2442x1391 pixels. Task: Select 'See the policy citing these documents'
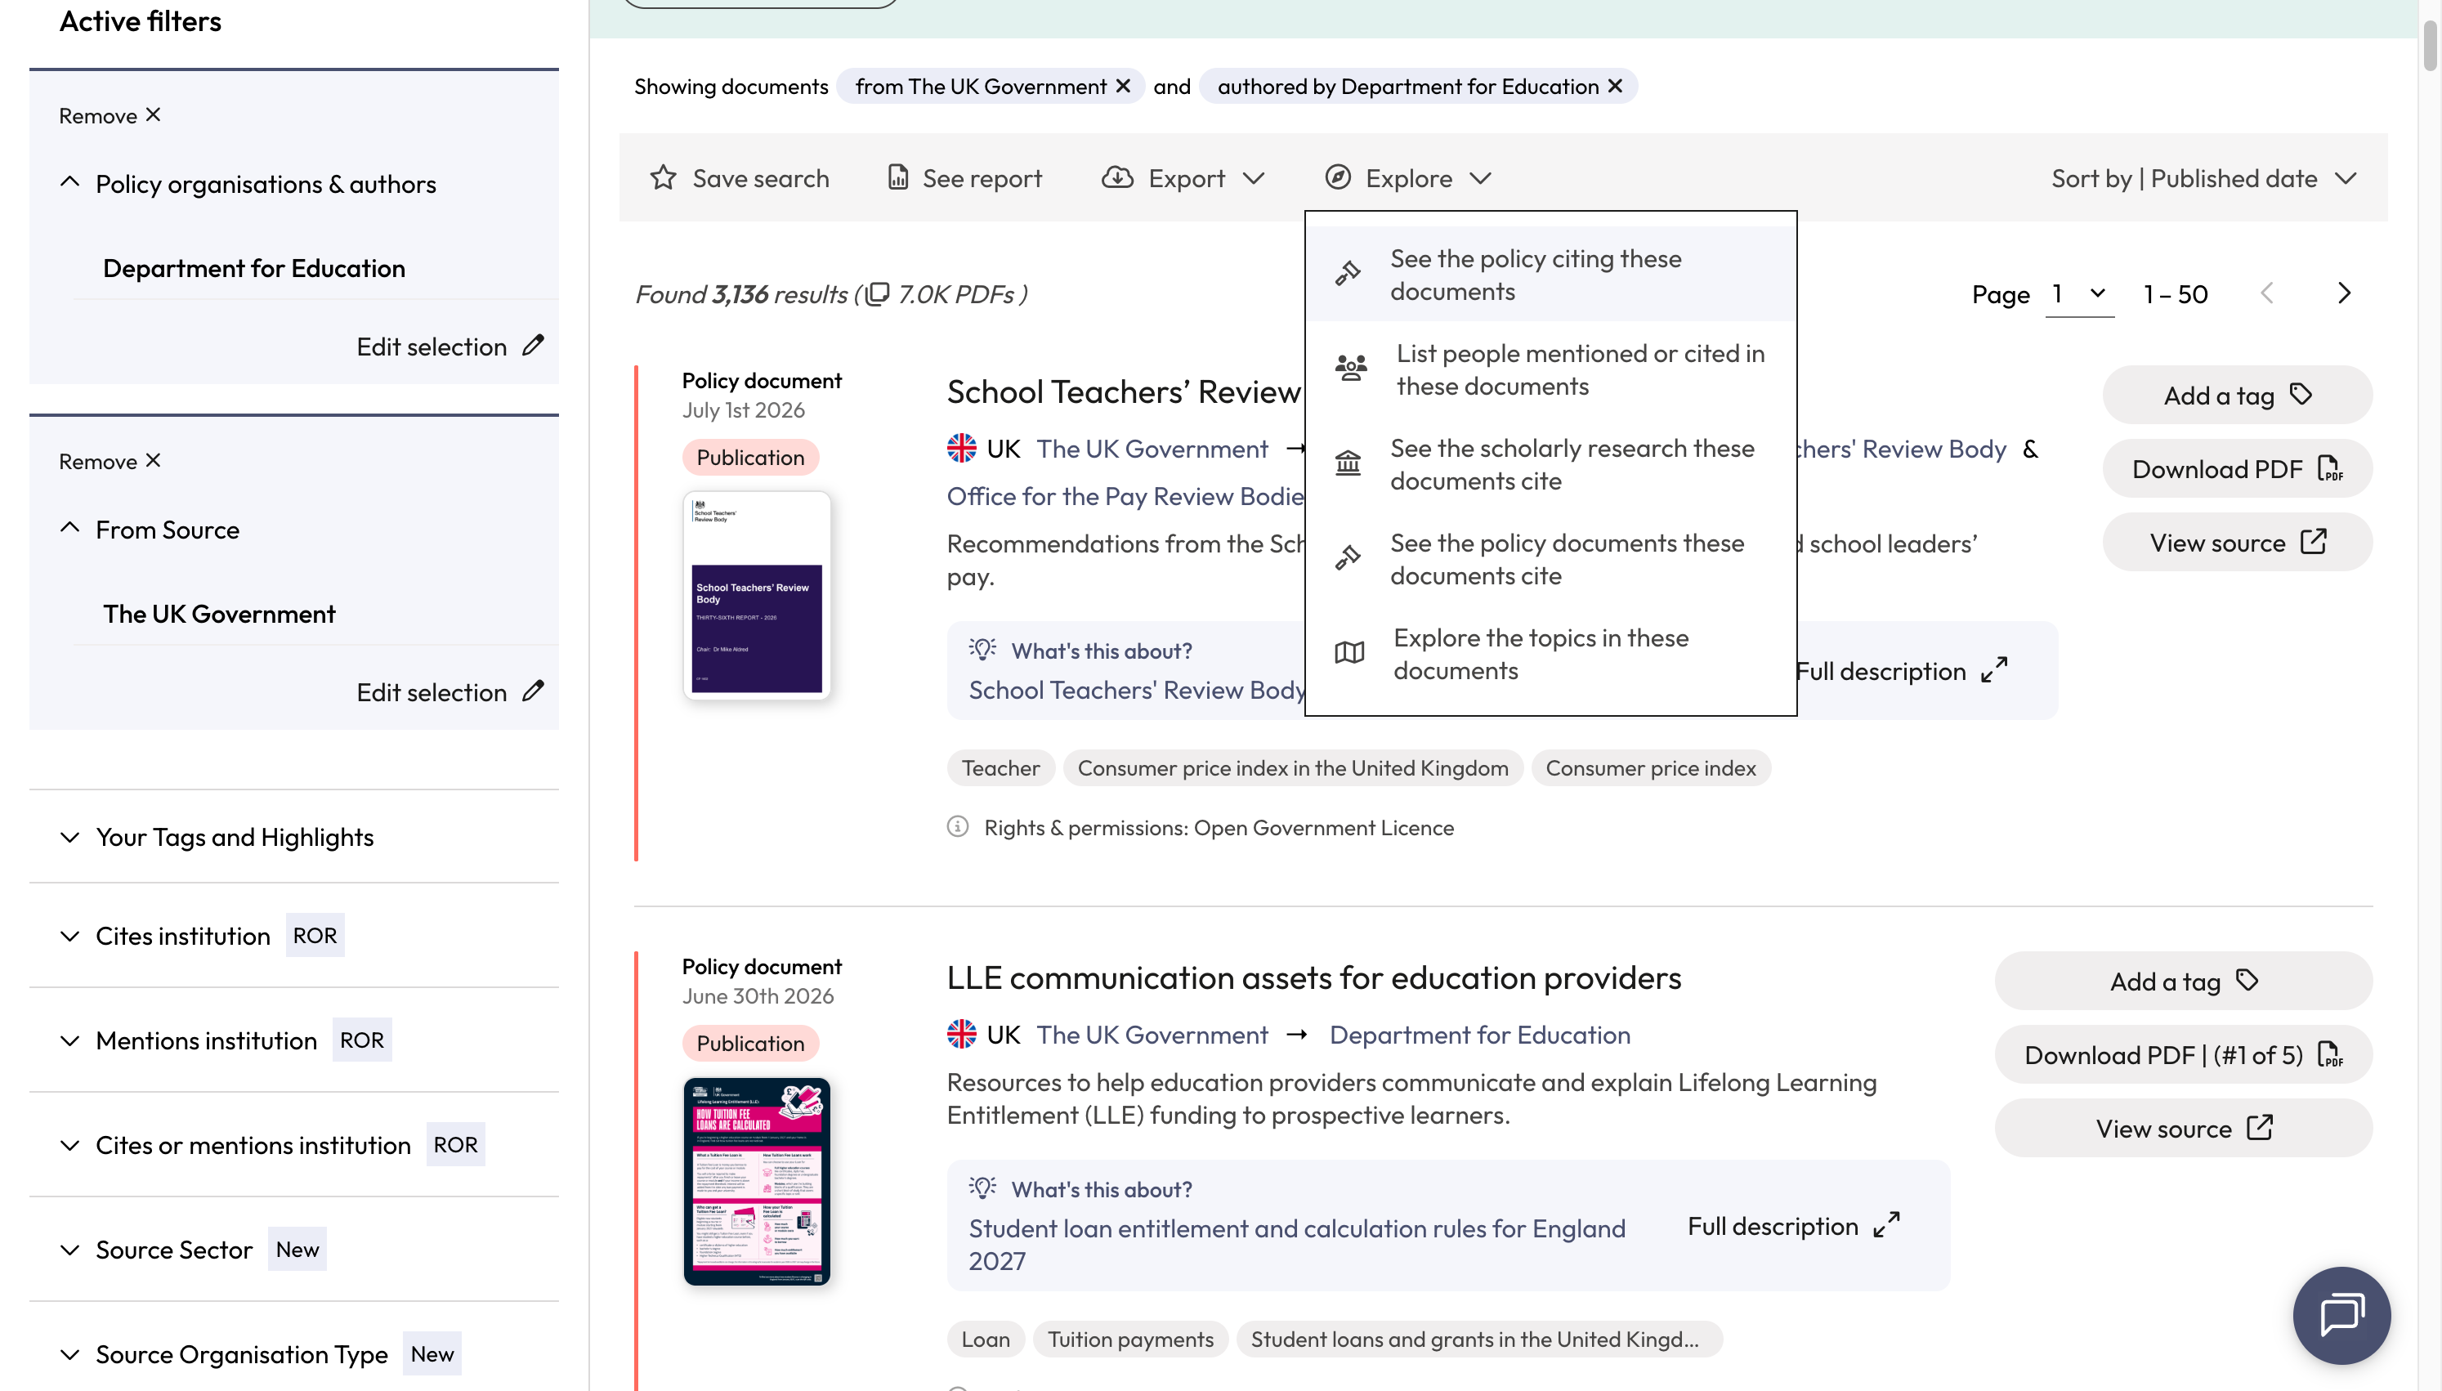[1551, 274]
